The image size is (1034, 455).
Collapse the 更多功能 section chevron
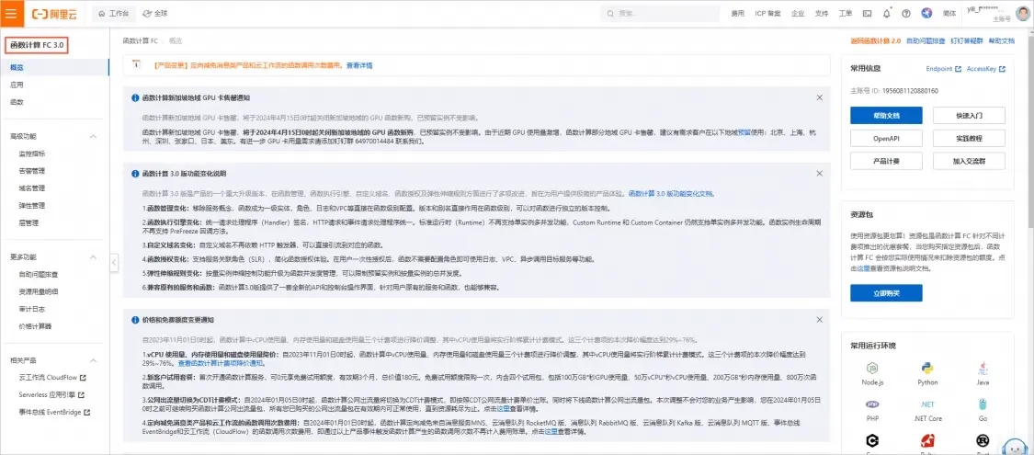tap(93, 257)
